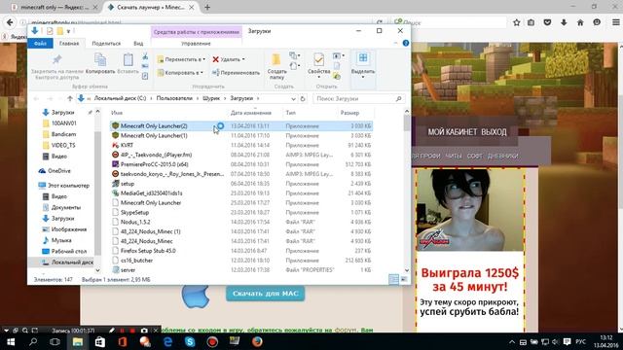This screenshot has width=623, height=350.
Task: Click Скачать для MAC button on webpage
Action: pos(266,294)
